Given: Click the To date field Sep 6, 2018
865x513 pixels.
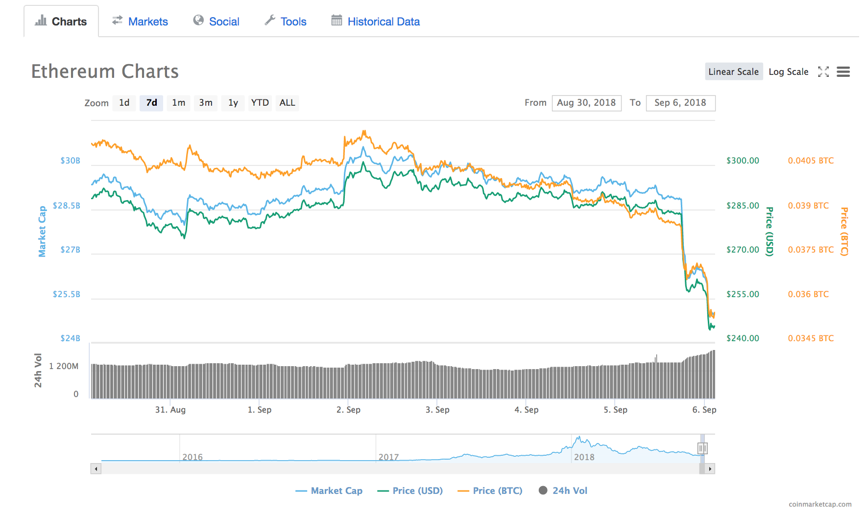Looking at the screenshot, I should coord(681,103).
